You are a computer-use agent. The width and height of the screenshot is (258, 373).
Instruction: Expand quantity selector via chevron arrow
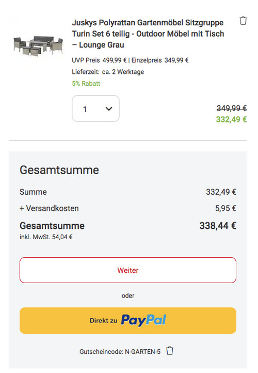point(109,108)
